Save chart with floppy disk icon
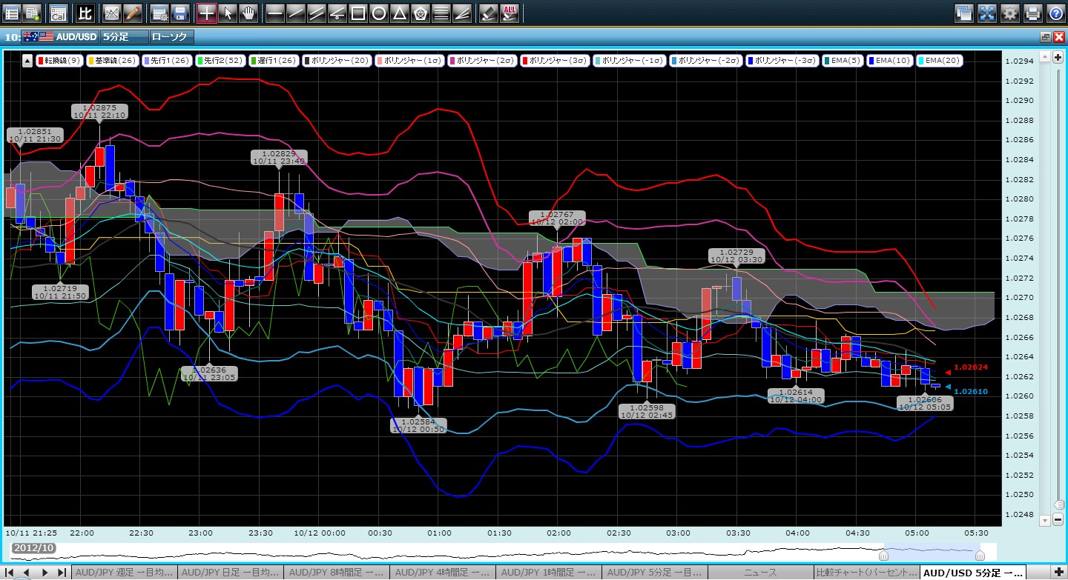1068x580 pixels. click(179, 13)
